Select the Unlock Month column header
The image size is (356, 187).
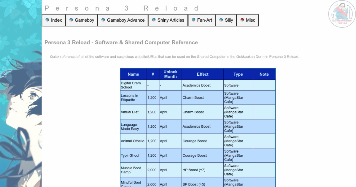(170, 74)
